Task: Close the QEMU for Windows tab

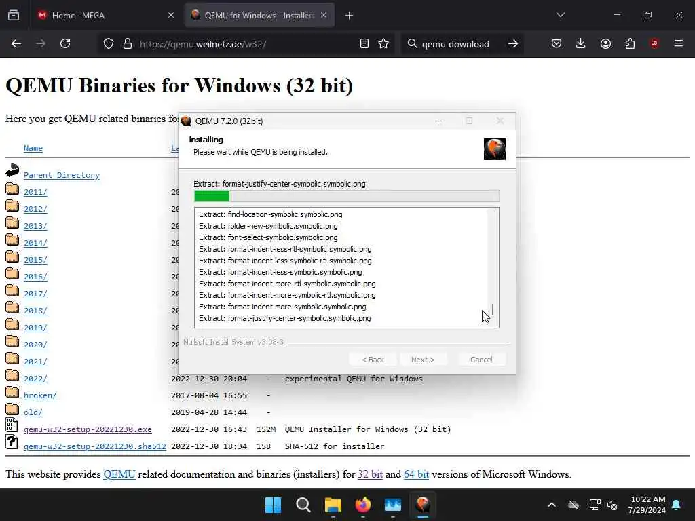Action: tap(324, 15)
